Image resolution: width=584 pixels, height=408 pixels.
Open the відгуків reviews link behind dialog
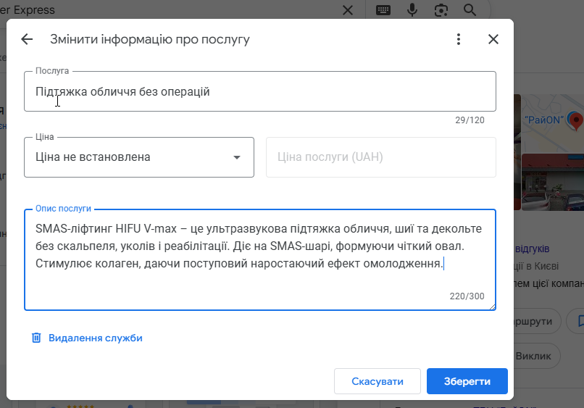click(x=533, y=249)
